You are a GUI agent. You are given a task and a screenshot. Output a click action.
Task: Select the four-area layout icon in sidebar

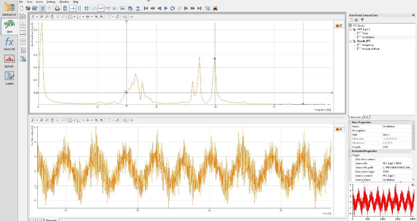click(x=22, y=25)
